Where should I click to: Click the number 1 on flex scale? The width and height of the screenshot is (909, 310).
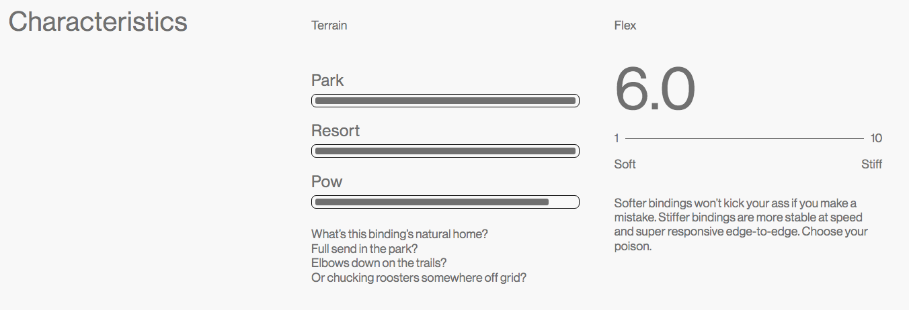[x=617, y=139]
